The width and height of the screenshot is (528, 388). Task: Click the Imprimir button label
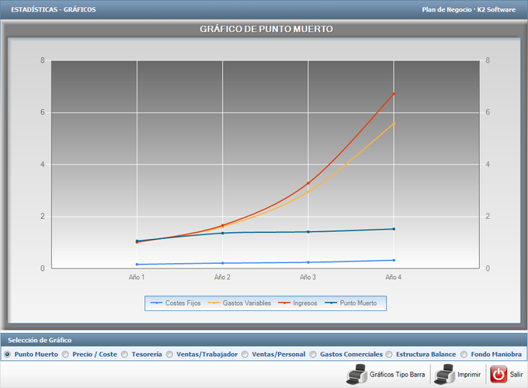click(469, 375)
